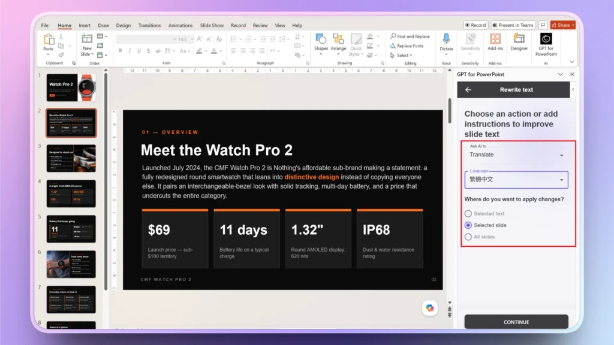
Task: Open the File menu
Action: coord(44,25)
